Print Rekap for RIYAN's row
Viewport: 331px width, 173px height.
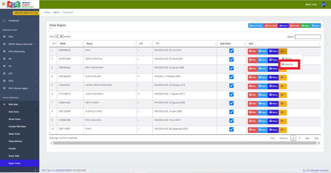[273, 130]
